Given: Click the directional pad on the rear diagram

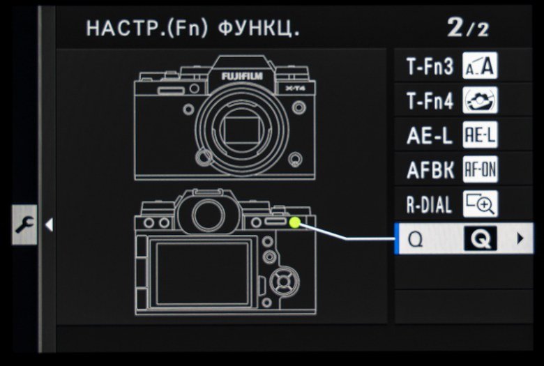Looking at the screenshot, I should (285, 281).
